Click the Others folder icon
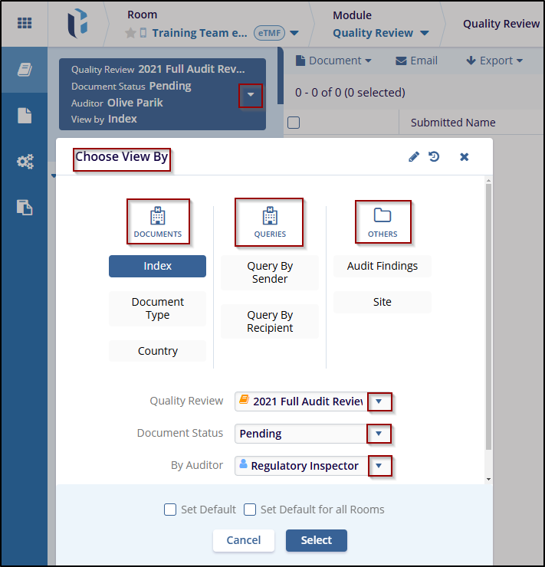This screenshot has height=567, width=545. tap(382, 215)
